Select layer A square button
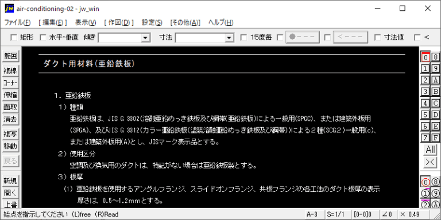The image size is (441, 220). (x=436, y=80)
